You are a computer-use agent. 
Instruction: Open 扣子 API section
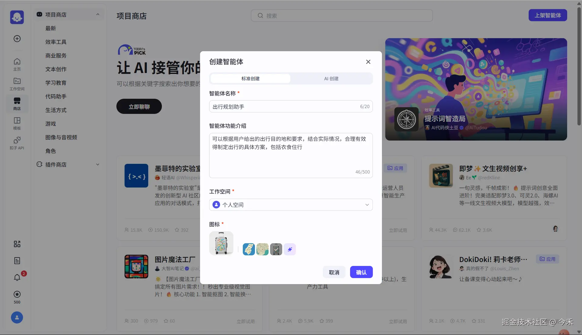(17, 143)
